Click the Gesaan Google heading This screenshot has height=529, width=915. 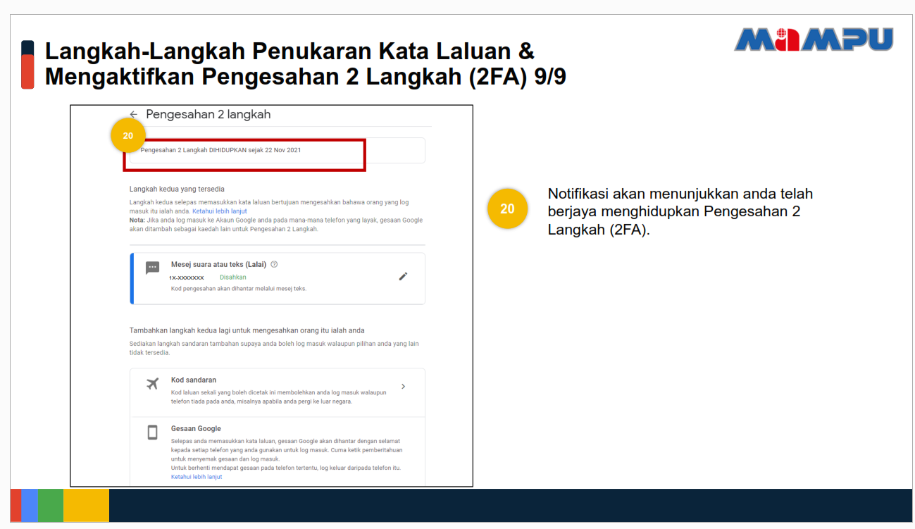coord(196,428)
